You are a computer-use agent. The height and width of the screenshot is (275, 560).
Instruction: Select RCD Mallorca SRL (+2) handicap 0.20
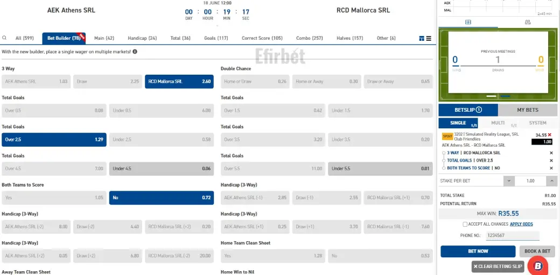pos(179,227)
